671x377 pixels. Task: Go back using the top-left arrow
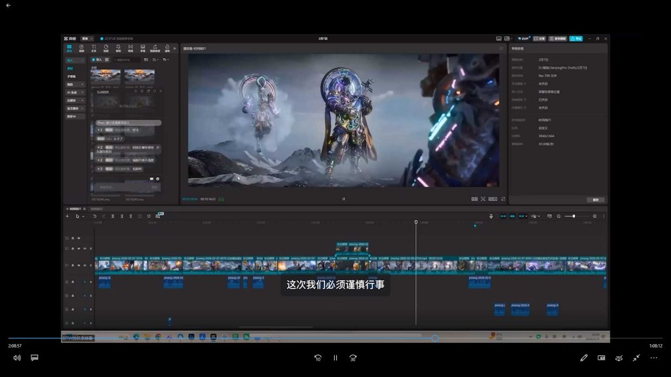pyautogui.click(x=8, y=5)
